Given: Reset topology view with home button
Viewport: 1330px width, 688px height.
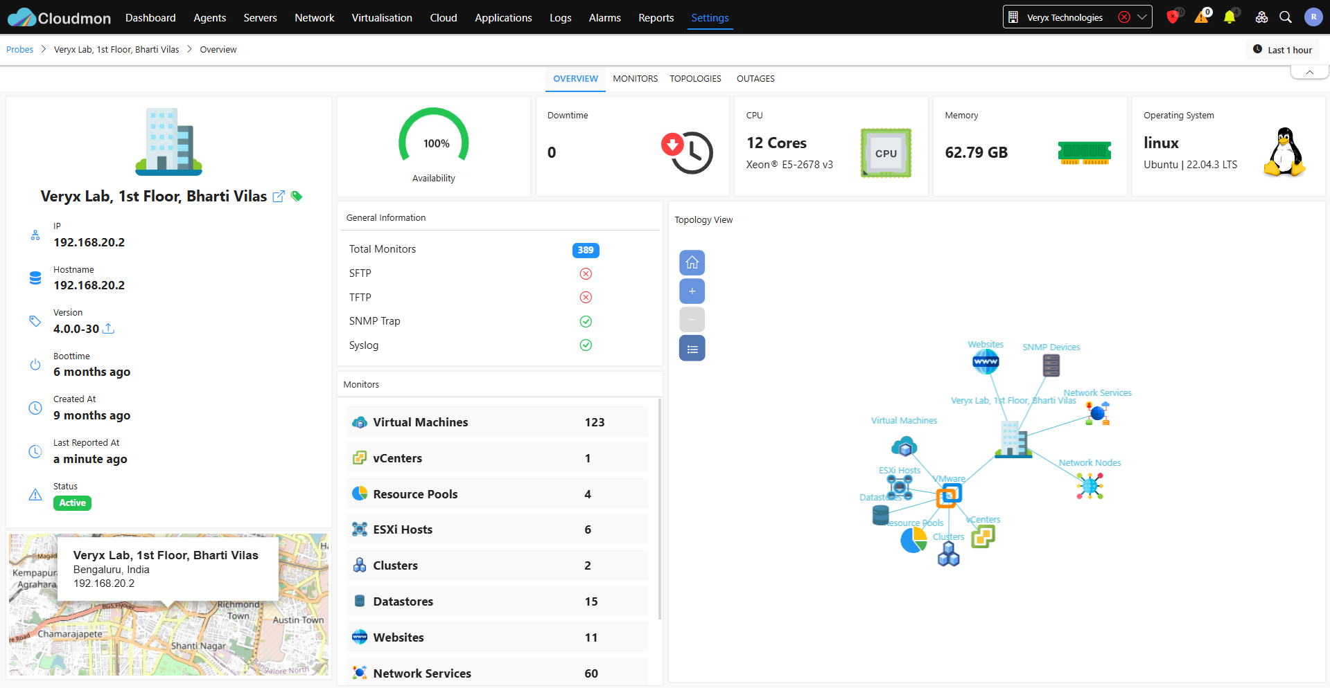Looking at the screenshot, I should pyautogui.click(x=692, y=263).
